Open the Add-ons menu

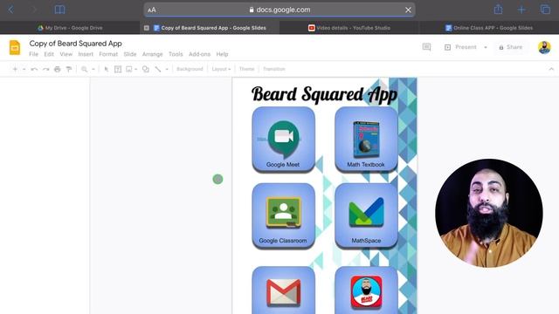(199, 54)
